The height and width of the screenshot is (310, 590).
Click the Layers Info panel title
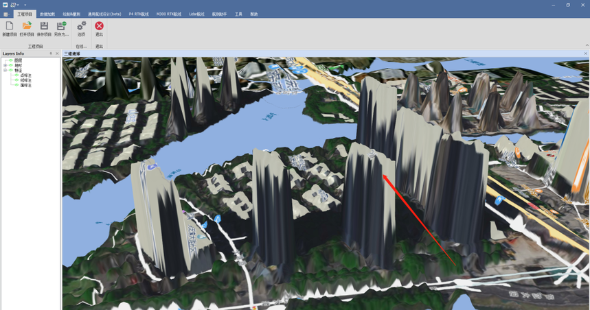[x=13, y=53]
